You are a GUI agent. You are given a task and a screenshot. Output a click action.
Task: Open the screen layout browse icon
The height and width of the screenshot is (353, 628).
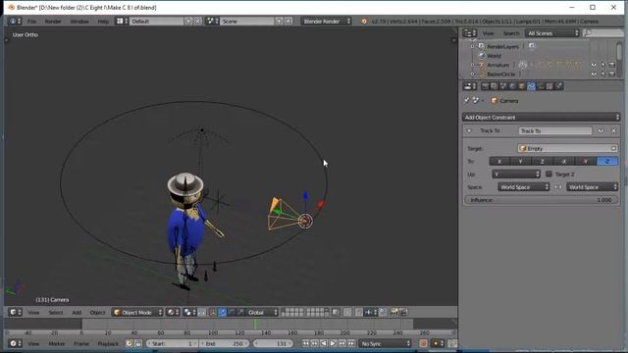[122, 22]
